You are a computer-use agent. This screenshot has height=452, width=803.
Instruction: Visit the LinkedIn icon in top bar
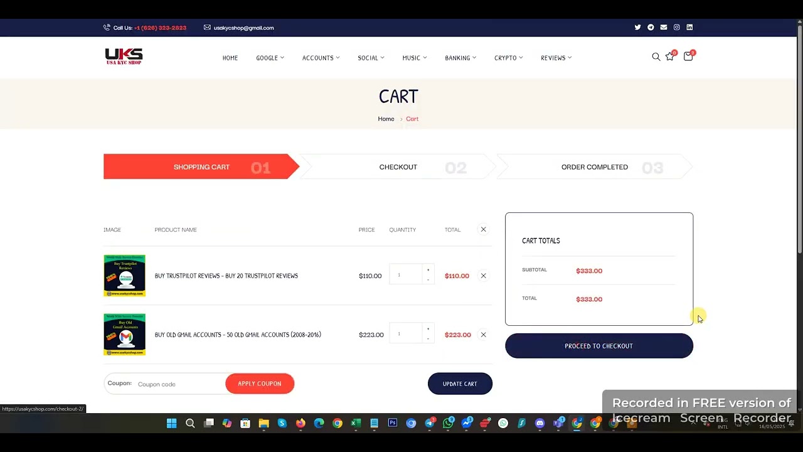point(689,27)
